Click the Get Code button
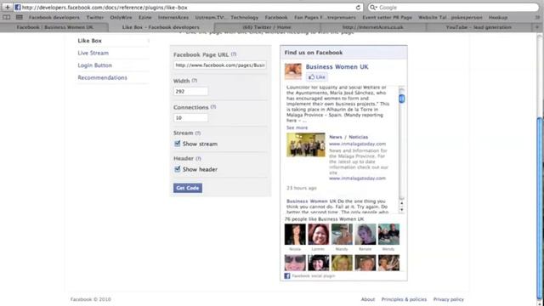The height and width of the screenshot is (306, 544). click(x=188, y=188)
